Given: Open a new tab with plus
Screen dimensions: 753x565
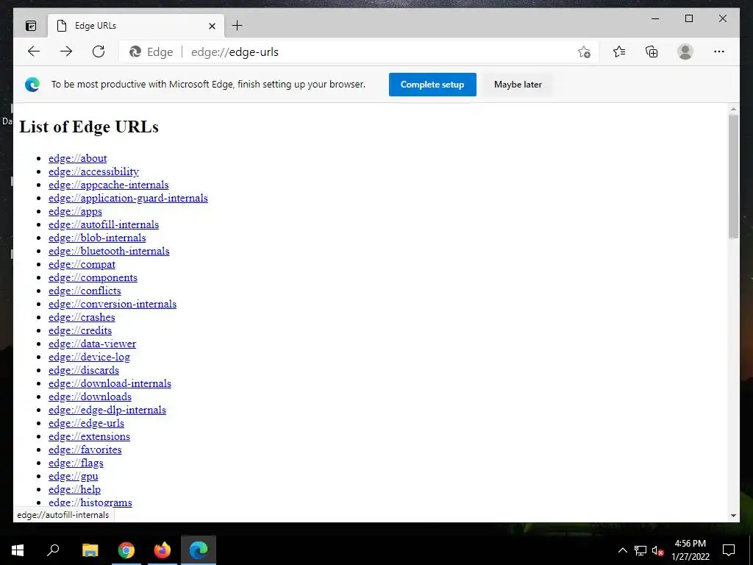Looking at the screenshot, I should 238,26.
